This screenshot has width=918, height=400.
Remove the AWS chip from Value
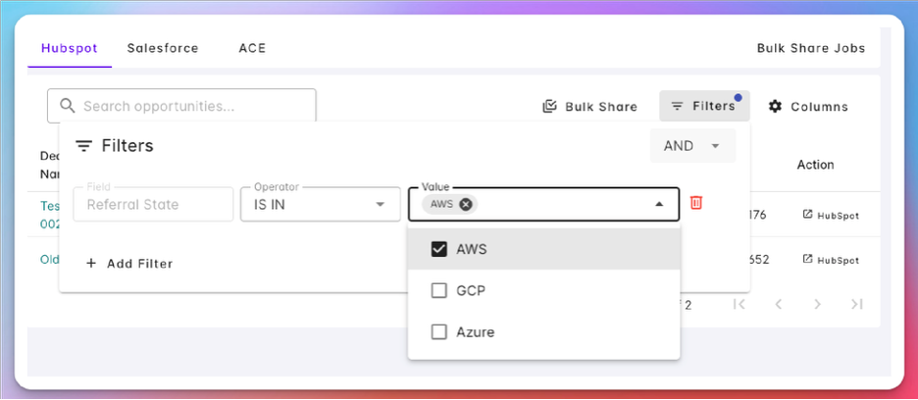tap(466, 204)
